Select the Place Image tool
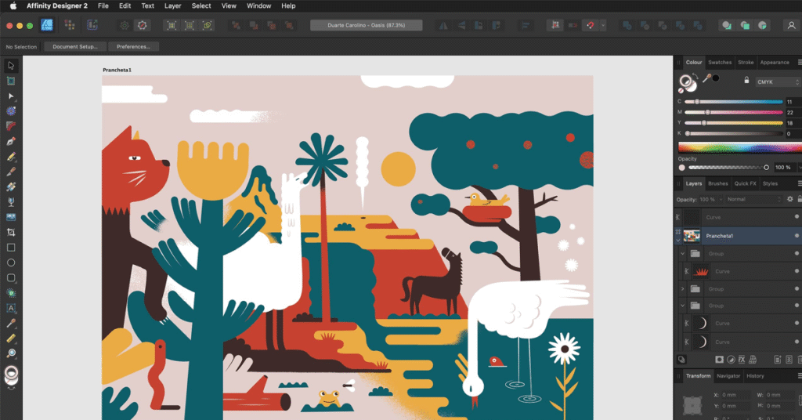Viewport: 802px width, 420px height. pos(11,217)
